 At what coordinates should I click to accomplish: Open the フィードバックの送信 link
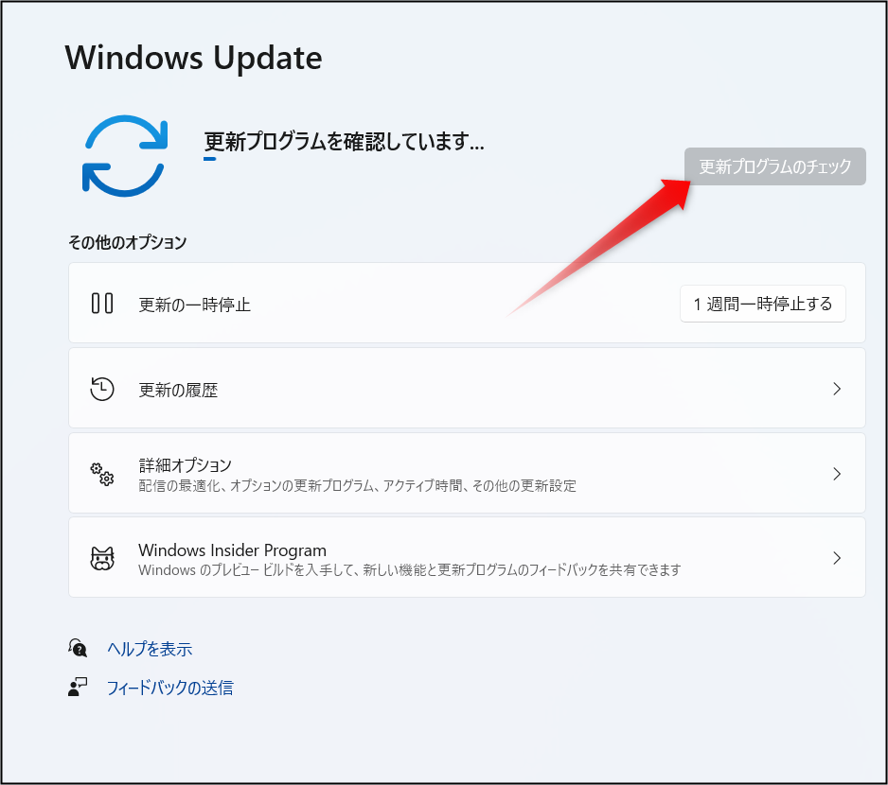169,688
